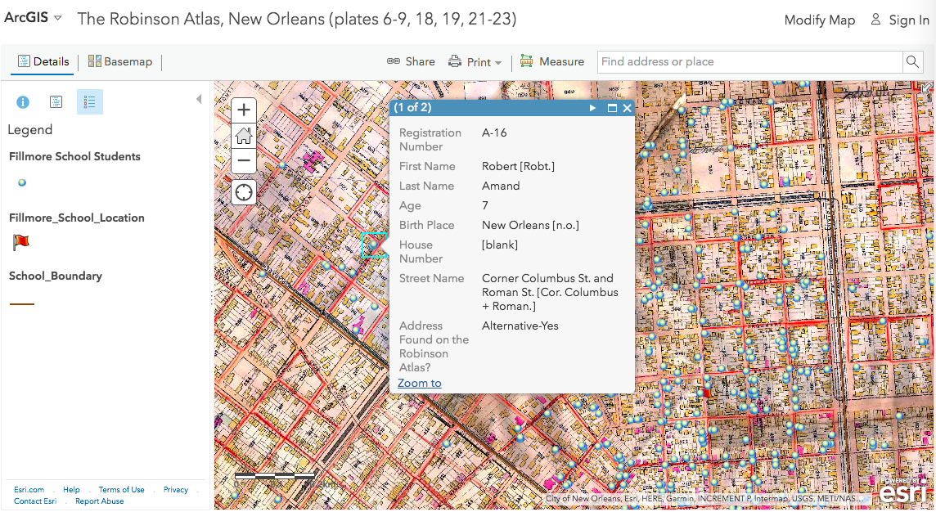The height and width of the screenshot is (512, 936).
Task: Go to next feature in popup
Action: (592, 108)
